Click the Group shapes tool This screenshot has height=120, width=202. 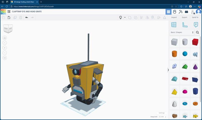tap(130, 18)
